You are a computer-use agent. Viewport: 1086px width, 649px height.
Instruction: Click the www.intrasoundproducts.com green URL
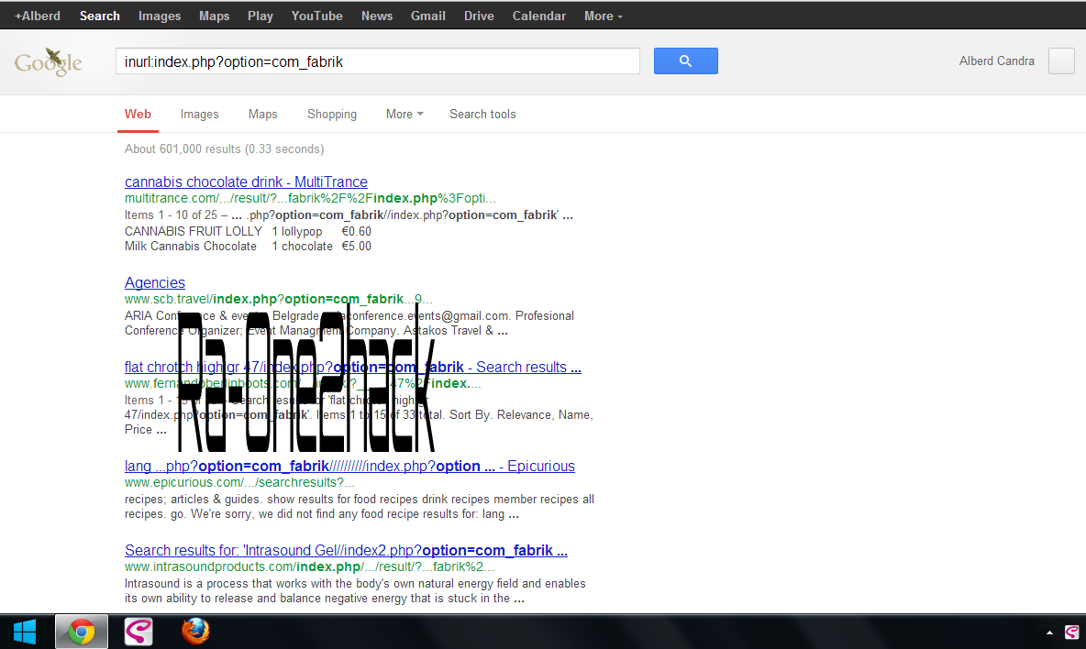tap(310, 566)
